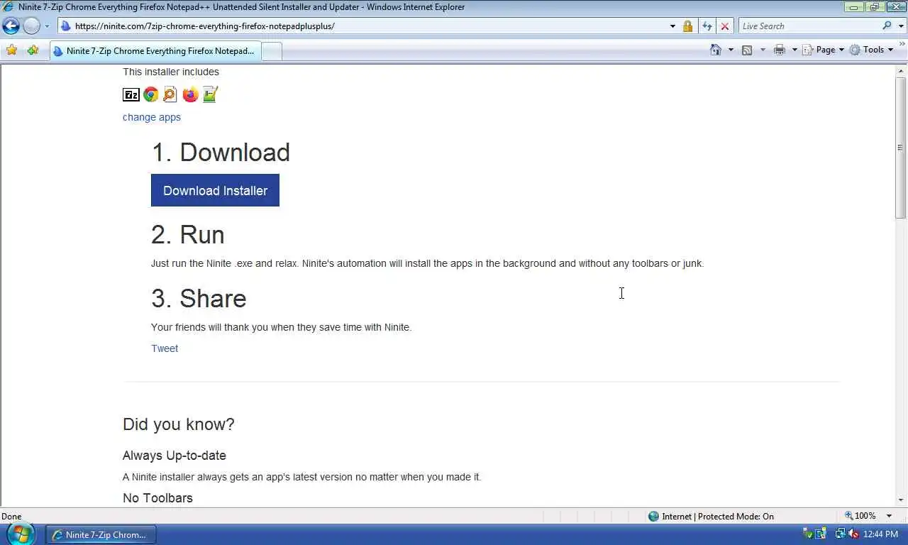Click the 'Did you know?' heading
The height and width of the screenshot is (545, 908).
[x=179, y=424]
